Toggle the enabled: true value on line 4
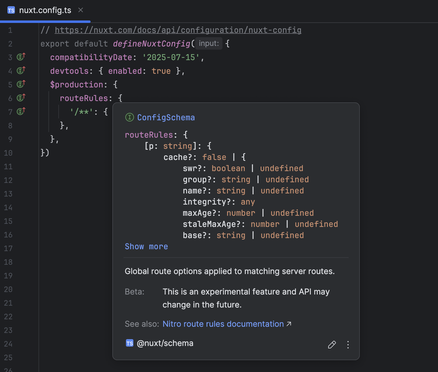The height and width of the screenshot is (372, 438). pos(161,71)
